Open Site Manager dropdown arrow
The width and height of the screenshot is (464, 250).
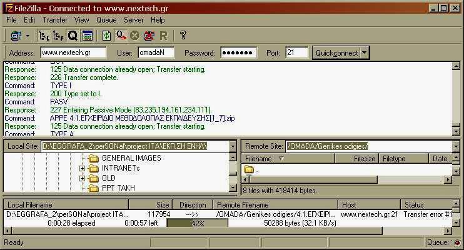point(28,36)
